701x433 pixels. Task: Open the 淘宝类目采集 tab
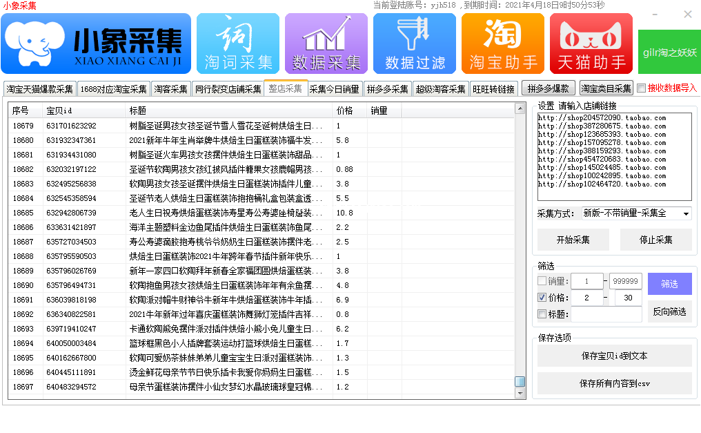[606, 88]
